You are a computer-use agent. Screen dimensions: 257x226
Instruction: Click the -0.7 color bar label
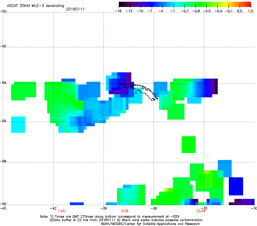pyautogui.click(x=185, y=11)
